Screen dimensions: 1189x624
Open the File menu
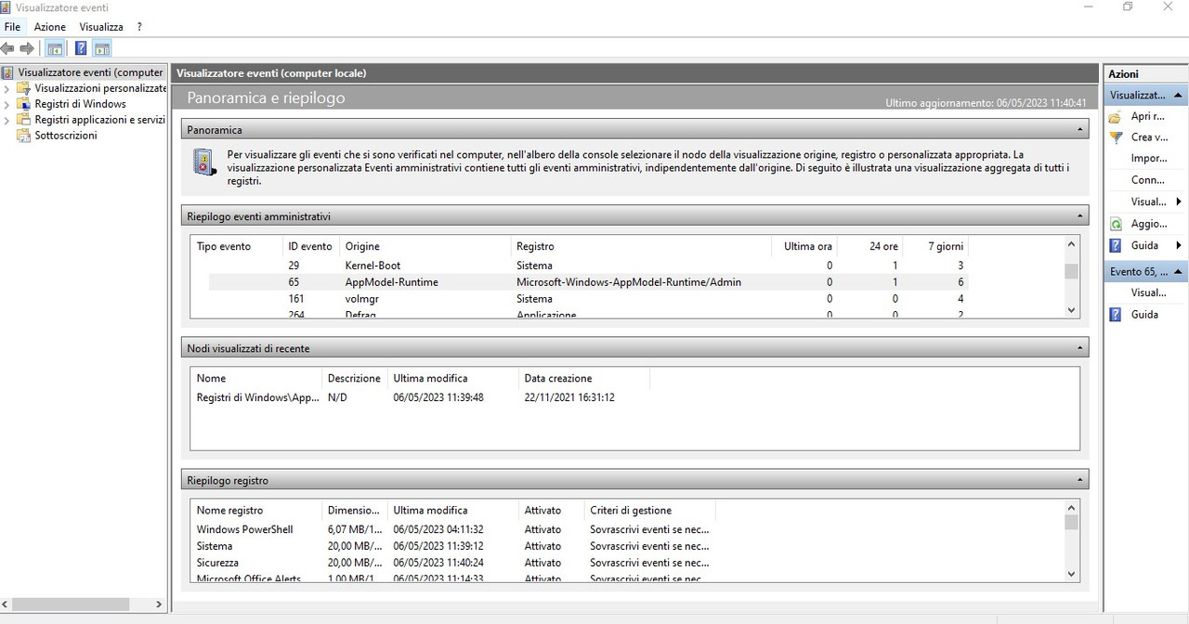tap(12, 27)
